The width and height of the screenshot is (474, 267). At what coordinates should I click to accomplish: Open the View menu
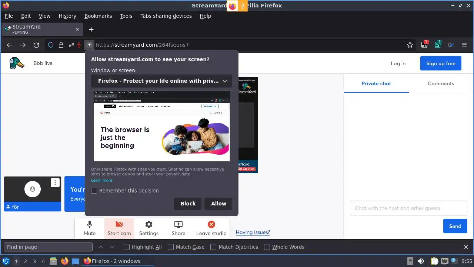44,16
